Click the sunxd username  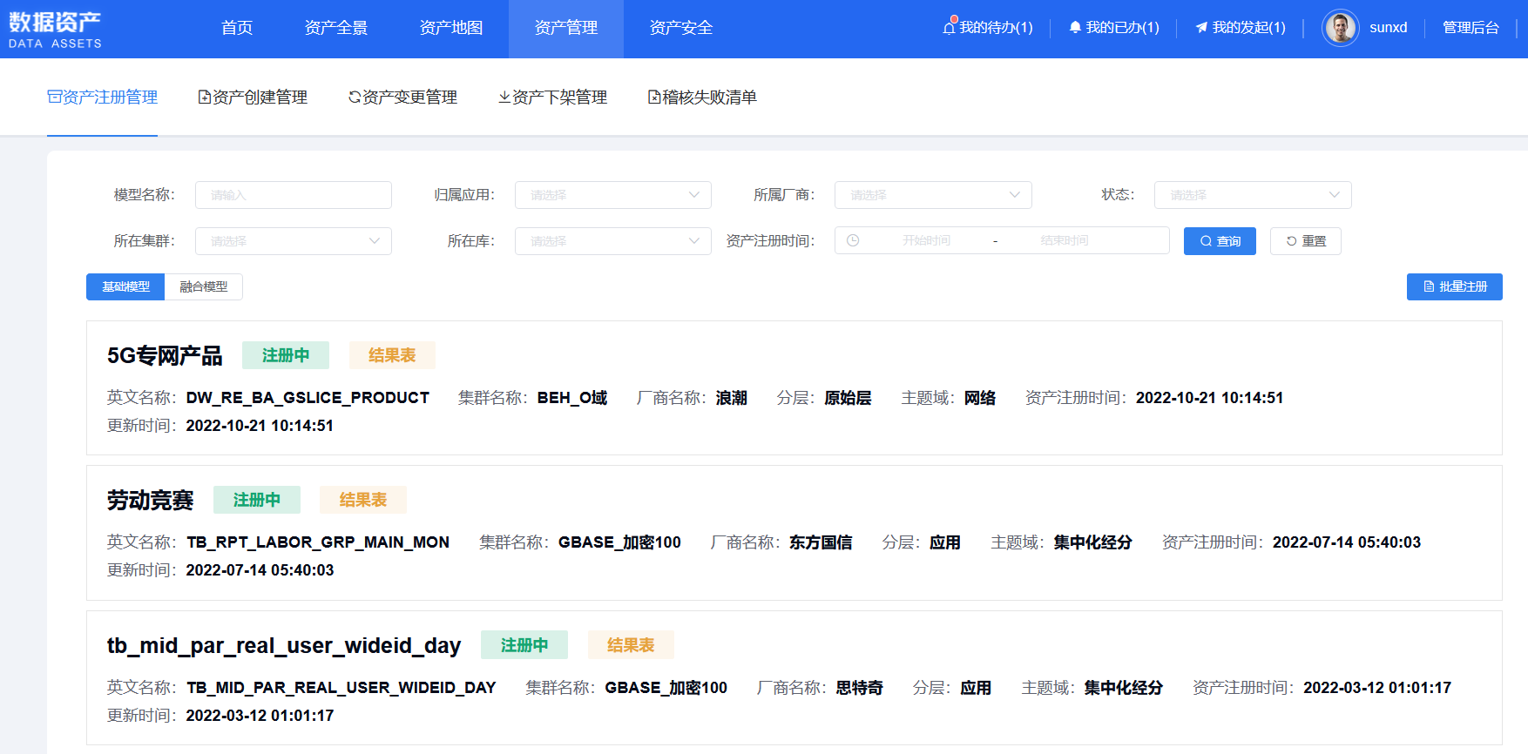pos(1388,28)
